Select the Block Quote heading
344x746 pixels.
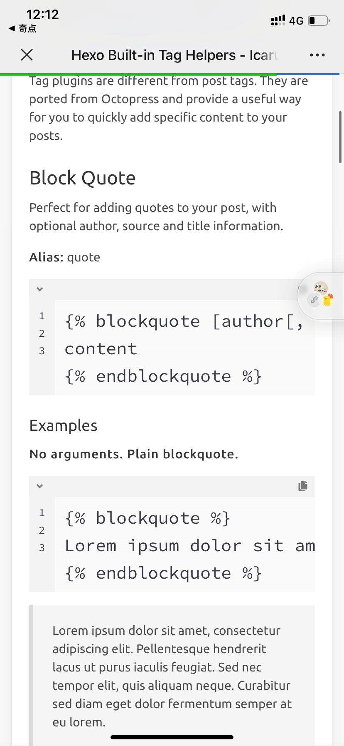tap(82, 178)
